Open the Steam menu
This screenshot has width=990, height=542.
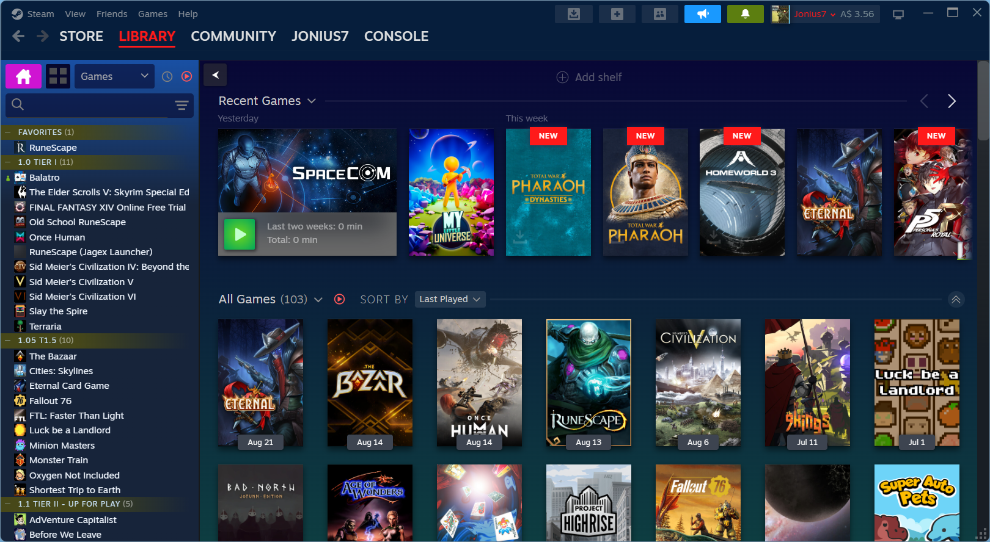coord(40,14)
